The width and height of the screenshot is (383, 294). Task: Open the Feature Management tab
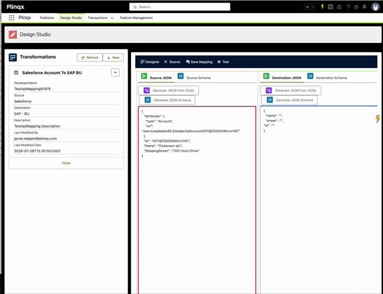(x=136, y=18)
